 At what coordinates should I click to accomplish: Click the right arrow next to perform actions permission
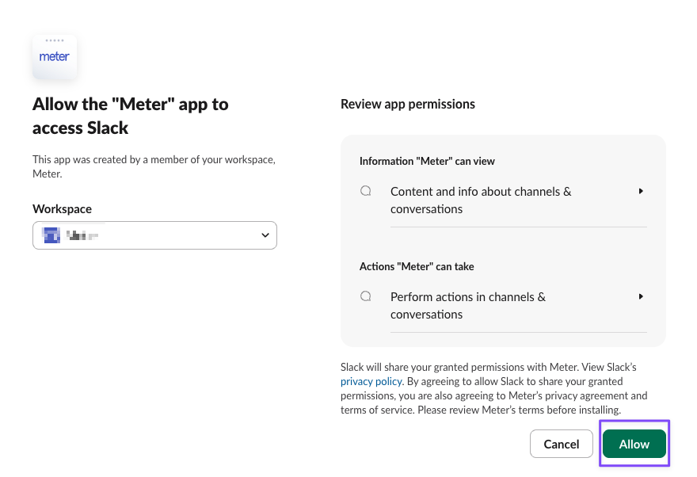point(641,296)
